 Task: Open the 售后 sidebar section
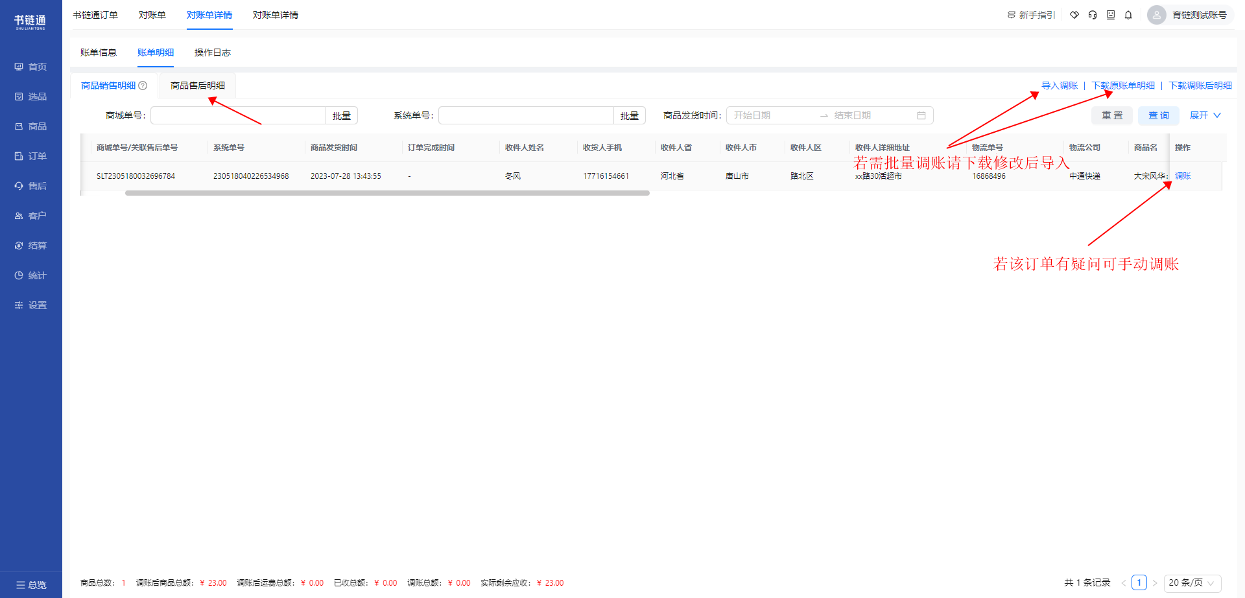click(x=30, y=186)
